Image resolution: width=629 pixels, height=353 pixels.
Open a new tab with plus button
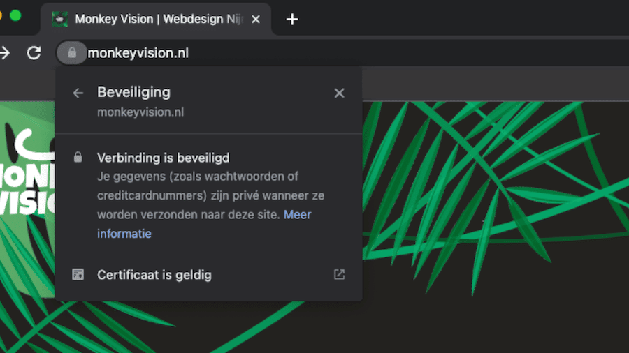click(x=292, y=20)
